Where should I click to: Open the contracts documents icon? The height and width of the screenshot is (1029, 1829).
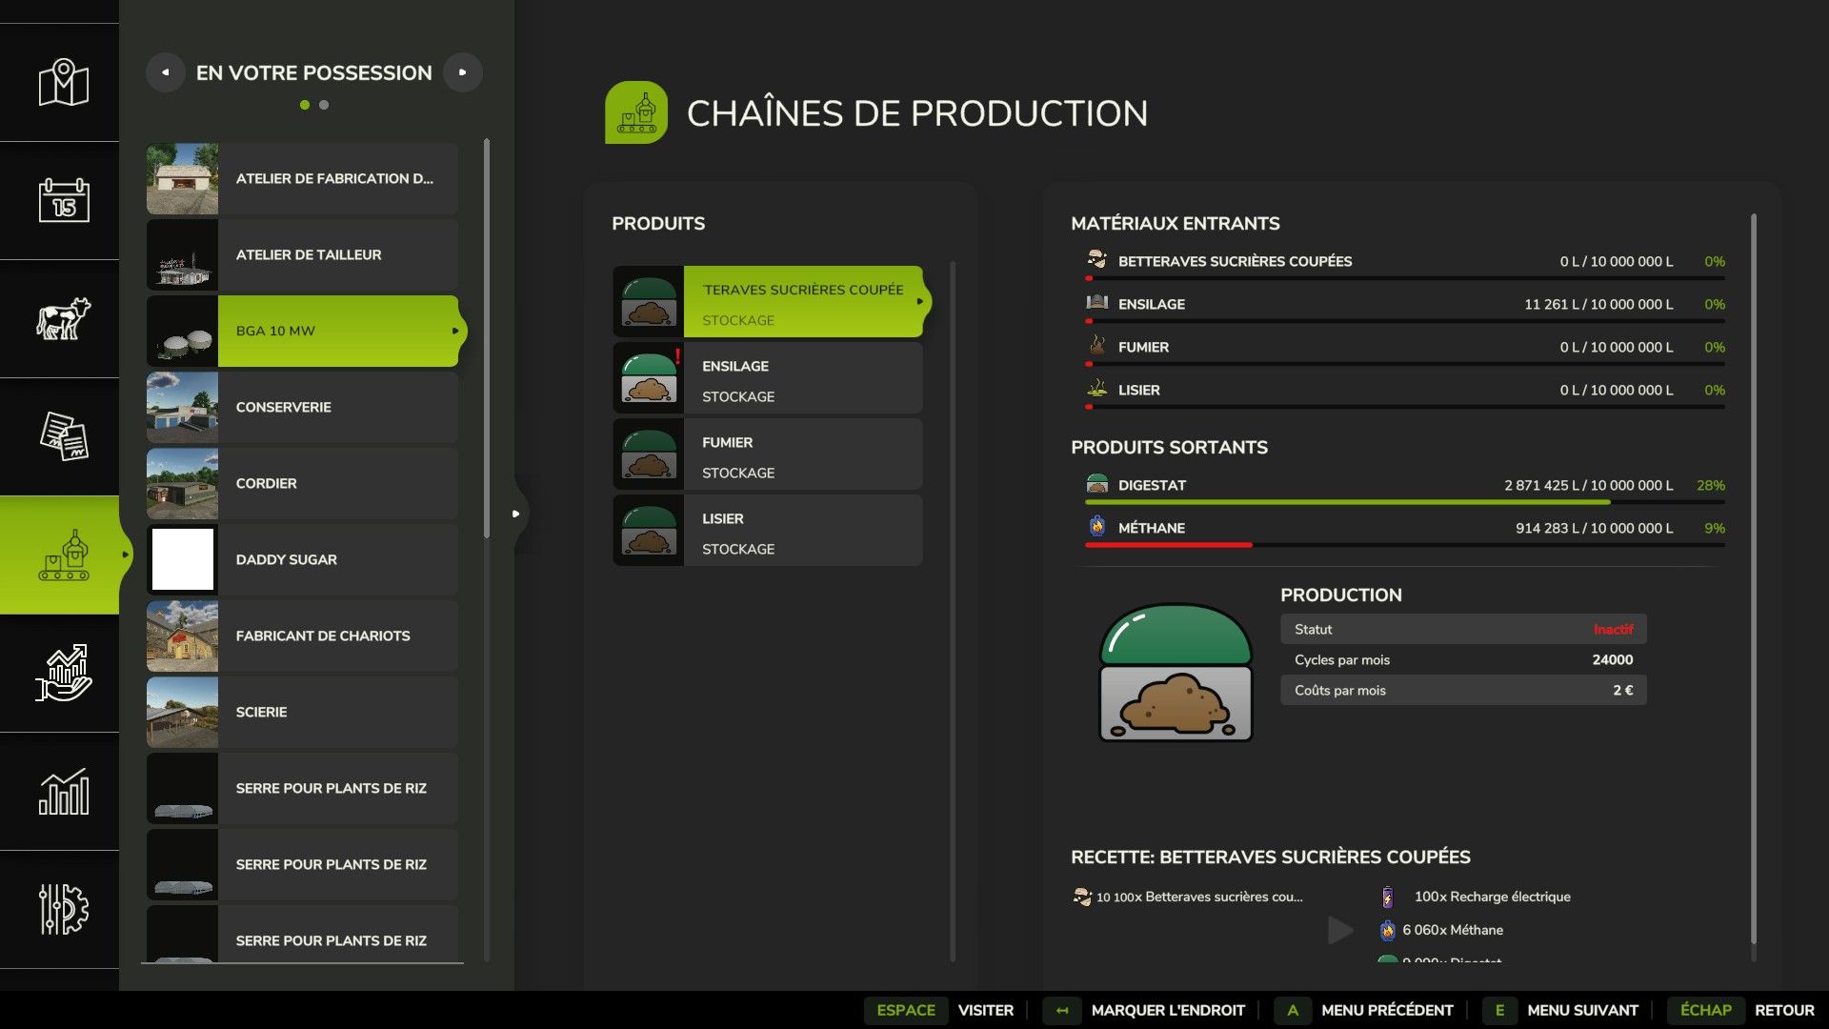tap(63, 437)
